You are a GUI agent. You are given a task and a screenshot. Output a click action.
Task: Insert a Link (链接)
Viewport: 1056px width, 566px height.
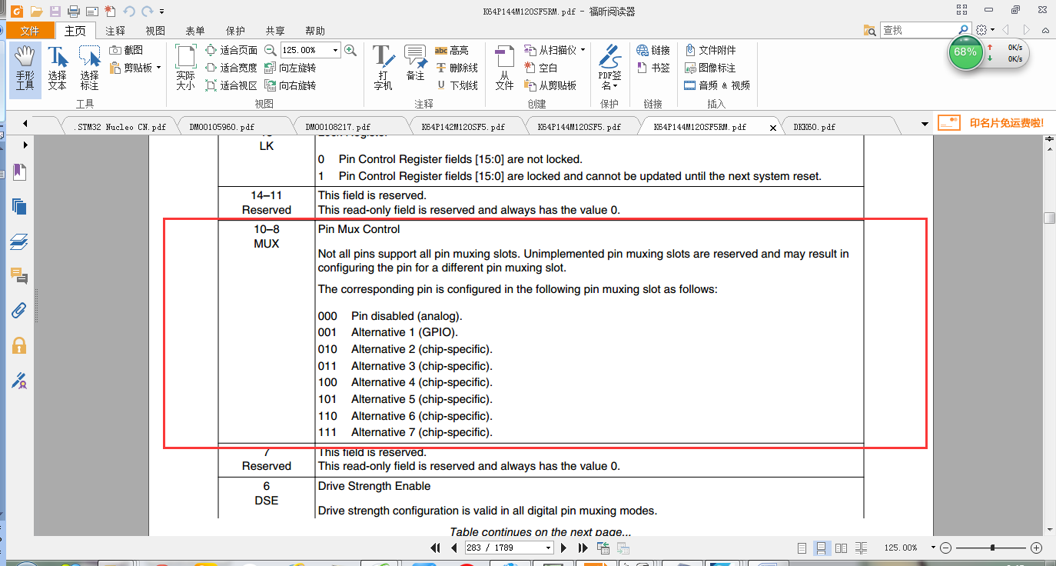click(x=654, y=50)
